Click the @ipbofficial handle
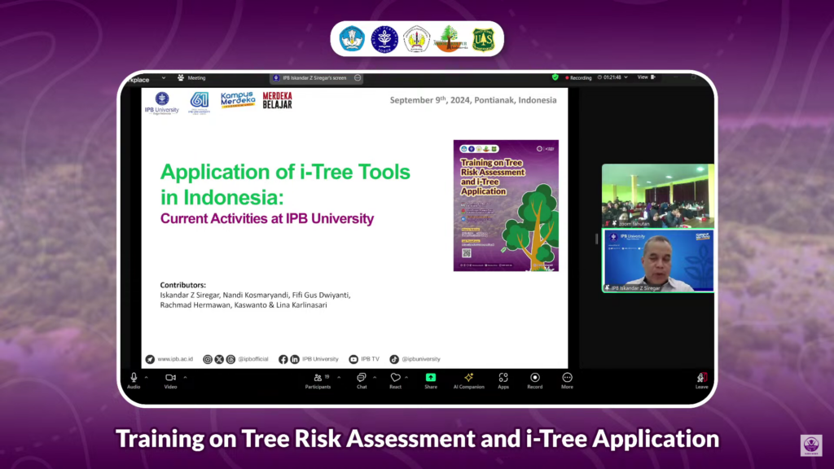 pos(253,359)
